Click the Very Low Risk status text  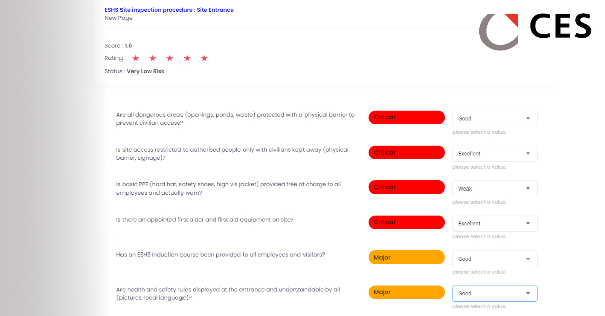tap(145, 71)
